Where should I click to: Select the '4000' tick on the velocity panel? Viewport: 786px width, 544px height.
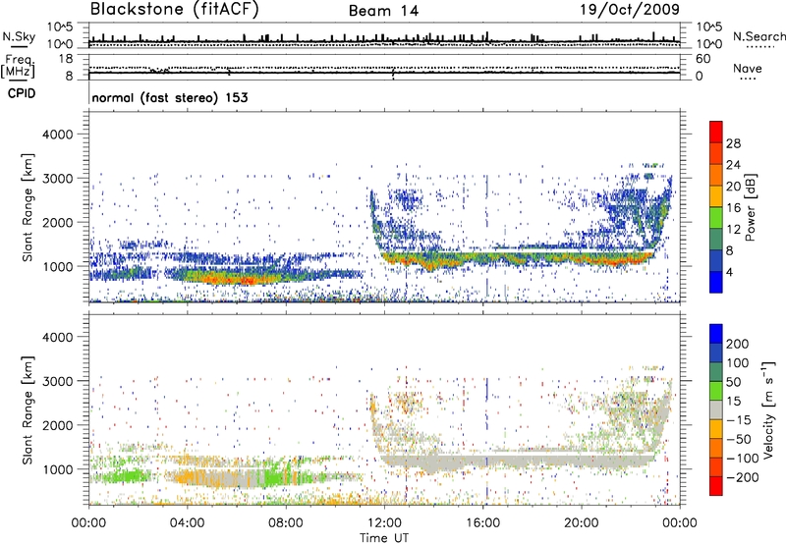(x=57, y=337)
